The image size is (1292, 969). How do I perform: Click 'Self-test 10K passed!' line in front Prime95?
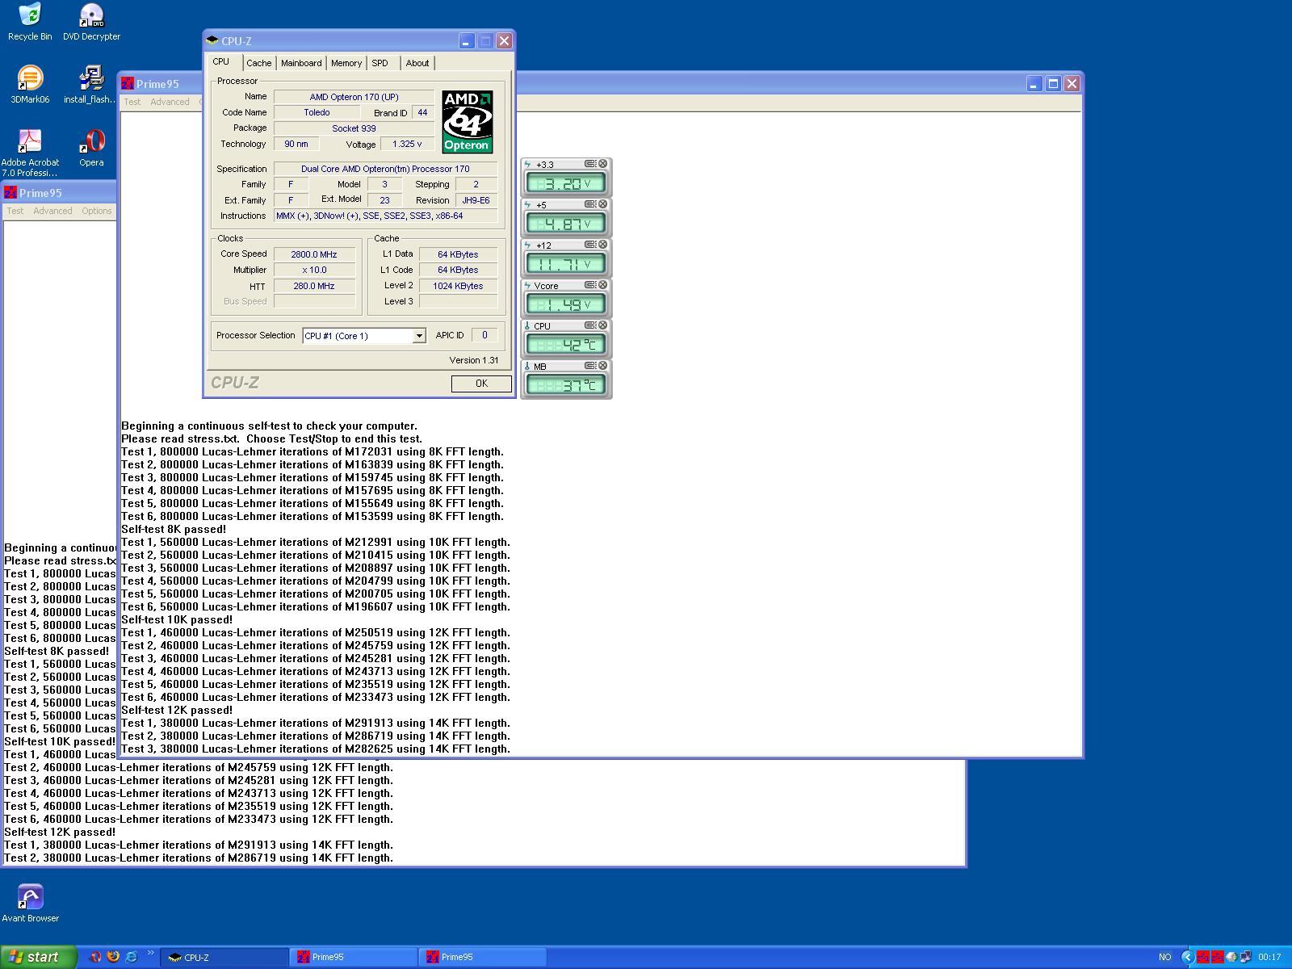tap(177, 619)
